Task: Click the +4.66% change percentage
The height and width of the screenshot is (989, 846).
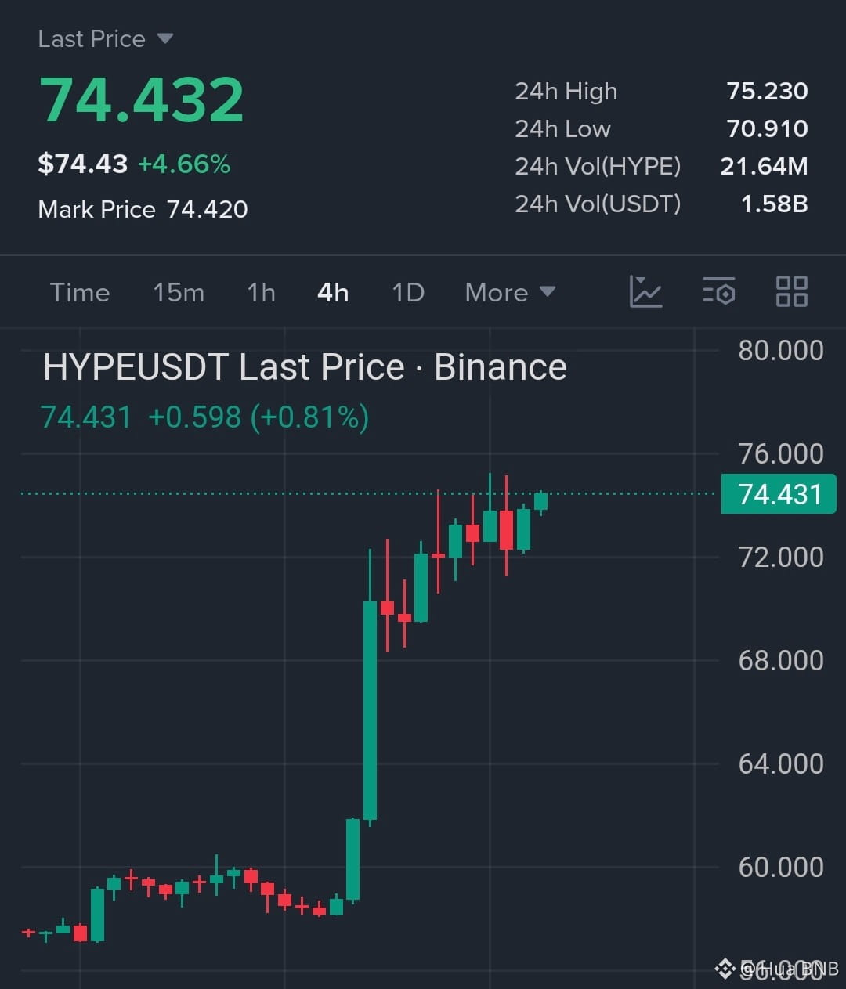Action: [x=184, y=164]
